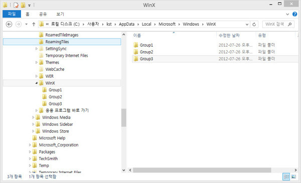301x183 pixels.
Task: Click Windows in the address path
Action: (x=191, y=24)
